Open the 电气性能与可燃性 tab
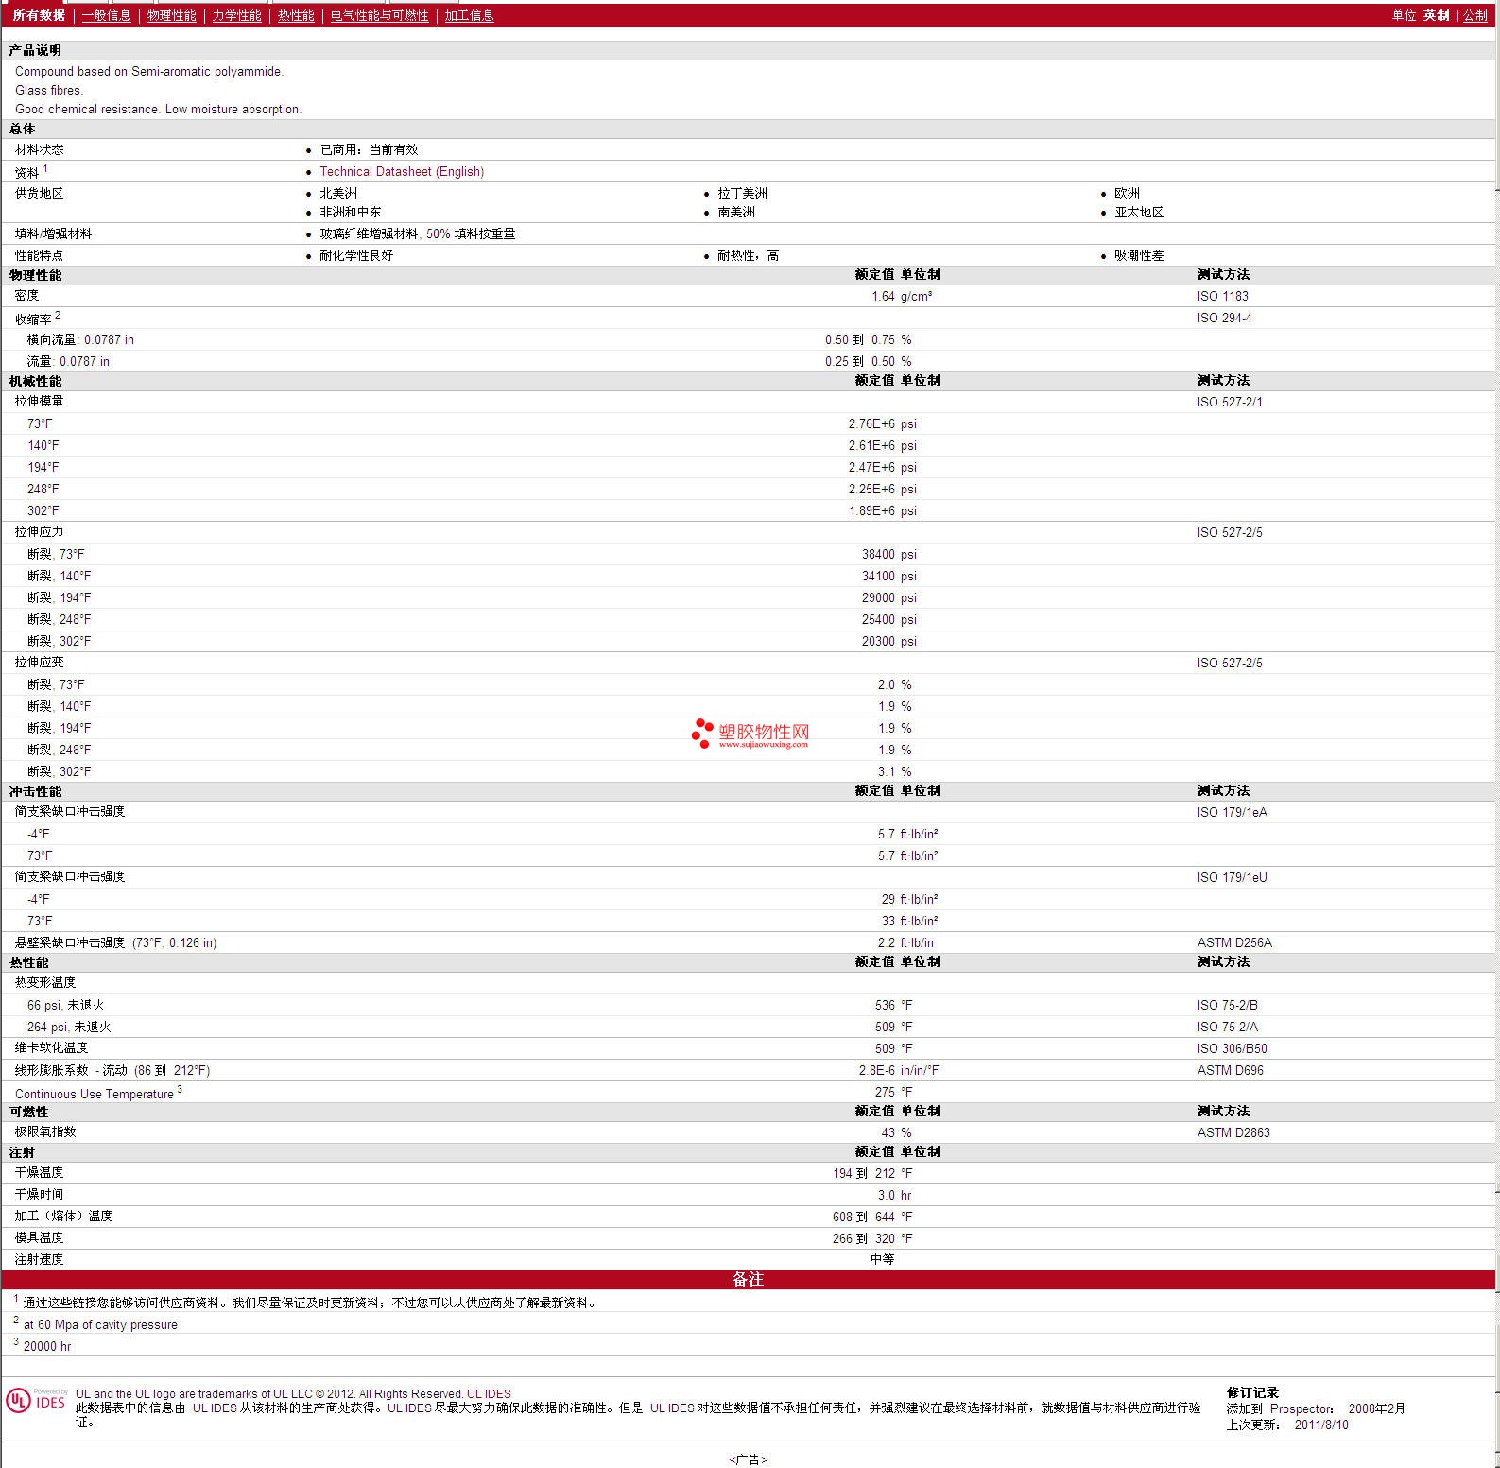 coord(379,16)
